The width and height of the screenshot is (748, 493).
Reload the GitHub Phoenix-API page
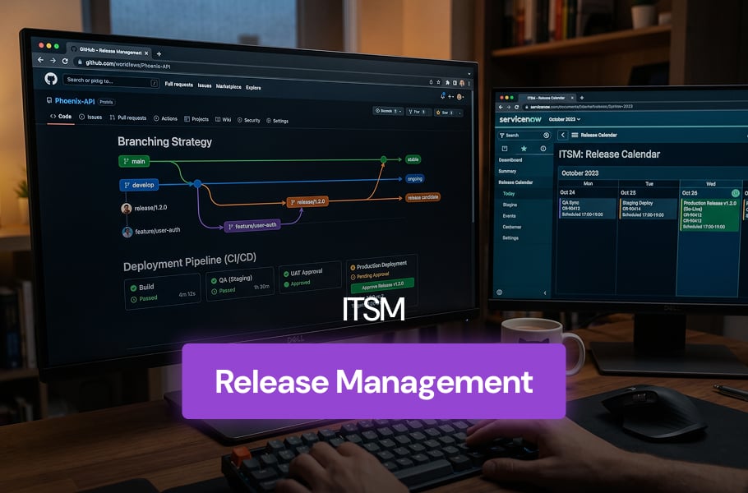click(x=65, y=61)
